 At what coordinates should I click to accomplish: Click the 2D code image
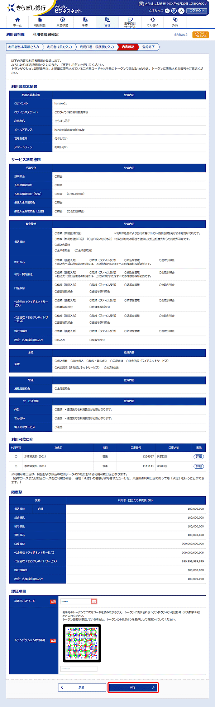click(82, 643)
